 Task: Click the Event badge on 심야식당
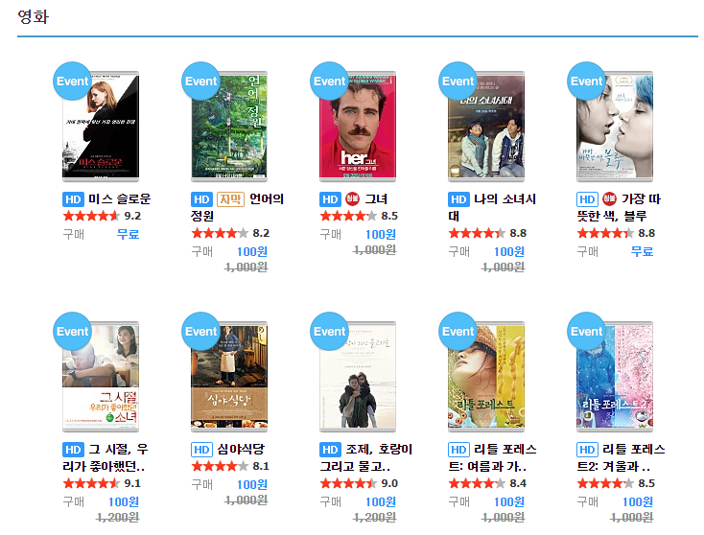pyautogui.click(x=200, y=331)
